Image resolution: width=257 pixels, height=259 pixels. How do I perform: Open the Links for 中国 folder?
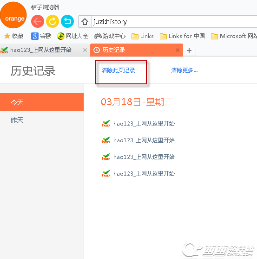click(182, 36)
